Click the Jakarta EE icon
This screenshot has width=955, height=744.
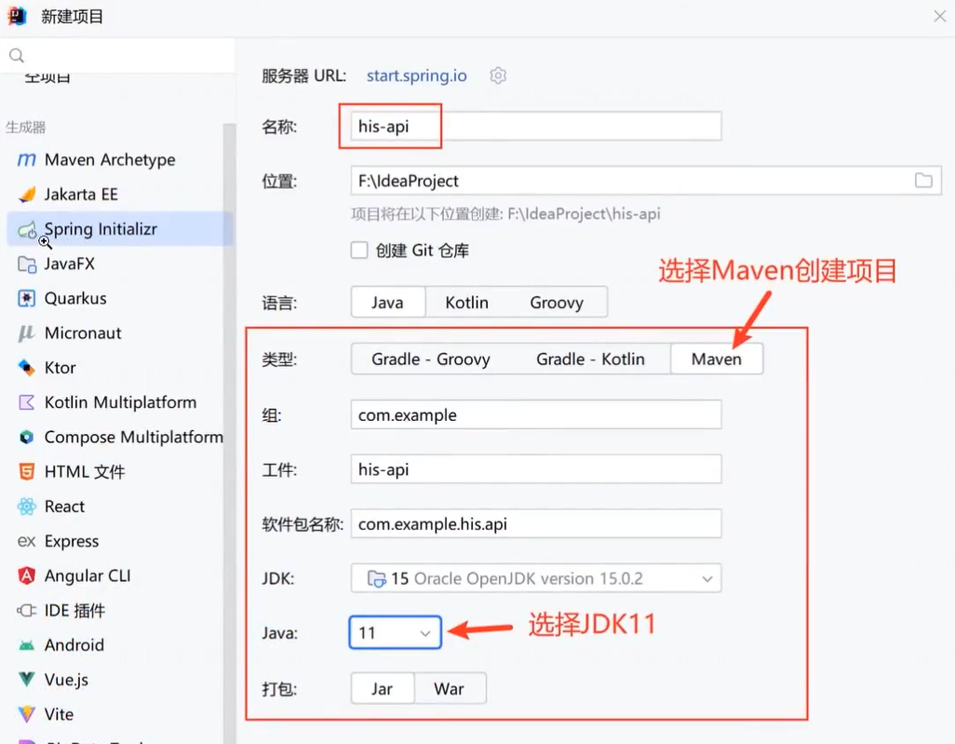(26, 195)
